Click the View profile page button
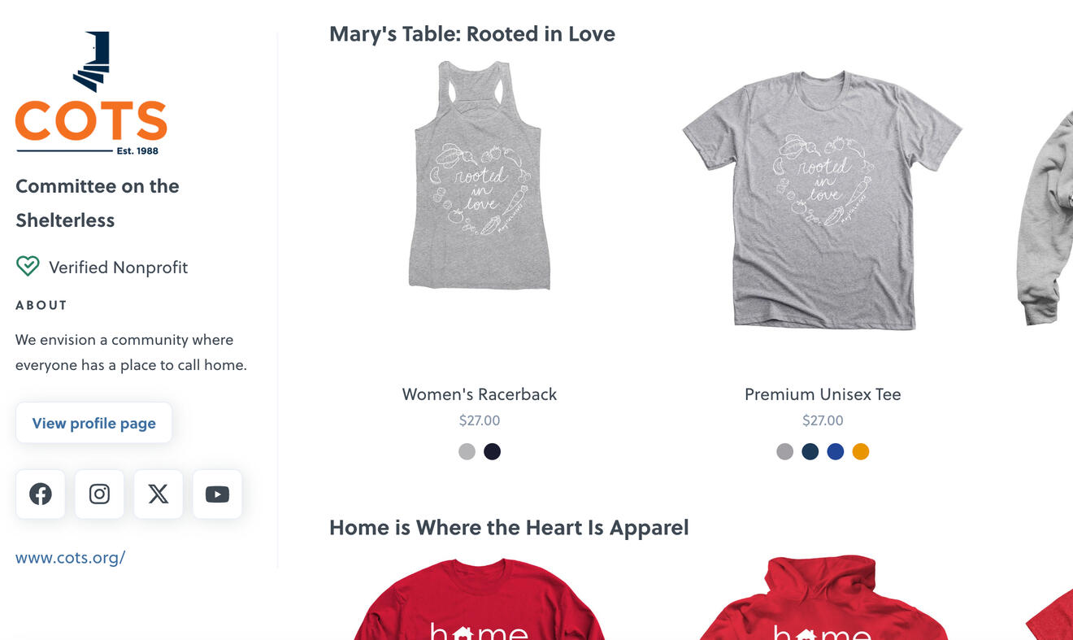Image resolution: width=1073 pixels, height=640 pixels. coord(94,423)
